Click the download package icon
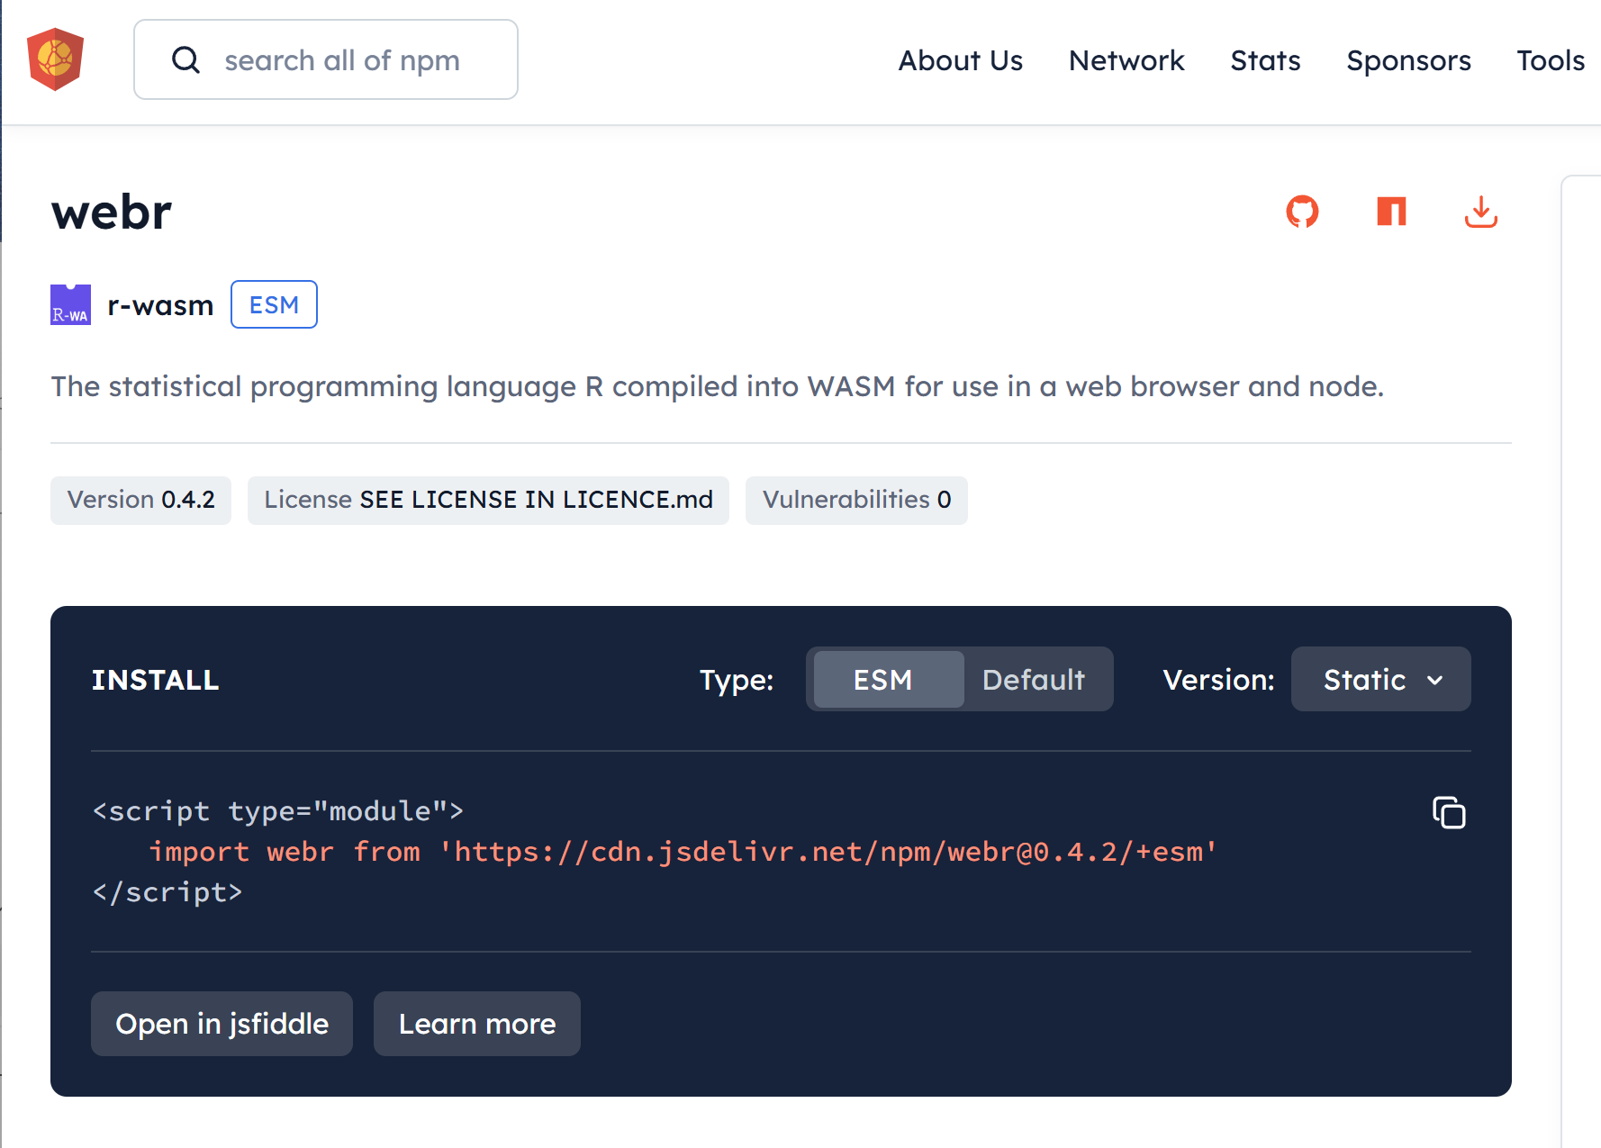The image size is (1601, 1148). [1480, 212]
